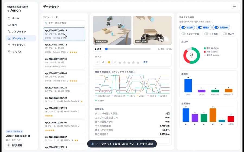Viewport: 244px width, 152px height.
Task: Click the gripper legend entry
Action: (x=99, y=100)
